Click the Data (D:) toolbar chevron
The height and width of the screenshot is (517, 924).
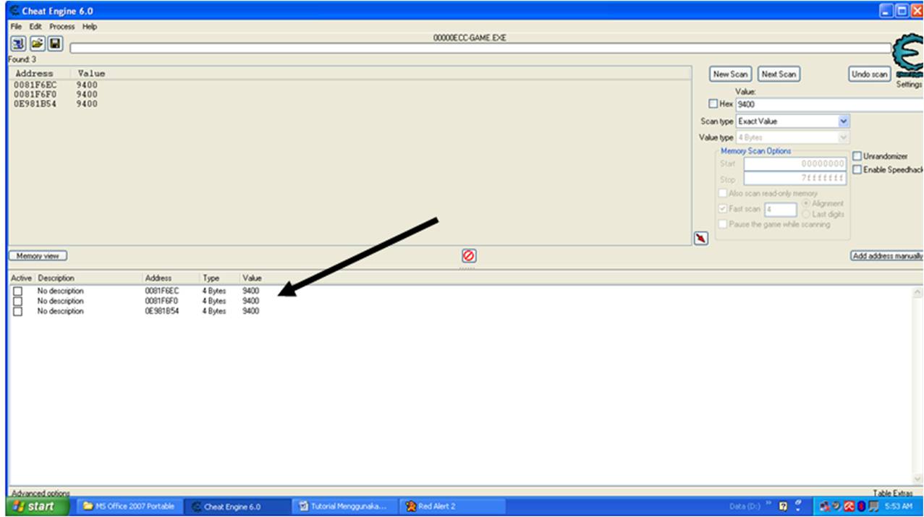(x=769, y=504)
